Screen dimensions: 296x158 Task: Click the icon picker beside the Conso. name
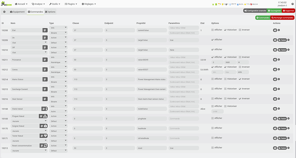[45, 70]
